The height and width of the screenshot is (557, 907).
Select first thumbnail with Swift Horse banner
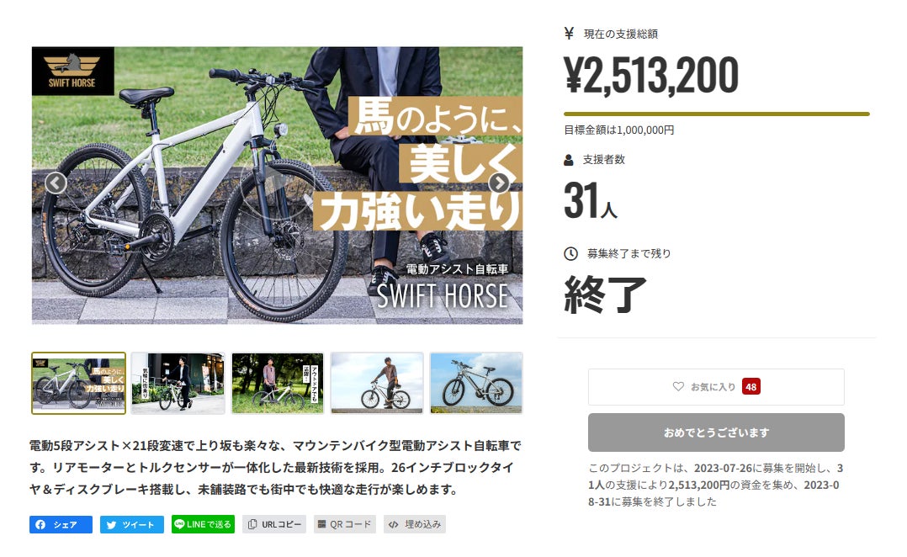tap(79, 383)
